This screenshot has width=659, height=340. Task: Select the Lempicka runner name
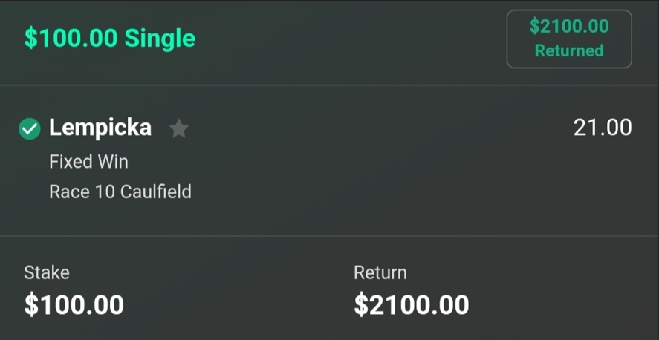[x=100, y=128]
